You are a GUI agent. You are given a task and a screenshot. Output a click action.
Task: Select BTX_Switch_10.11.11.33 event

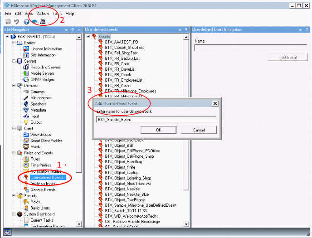126,211
